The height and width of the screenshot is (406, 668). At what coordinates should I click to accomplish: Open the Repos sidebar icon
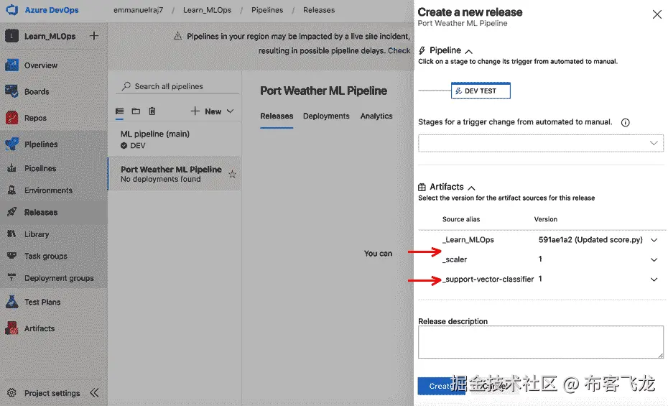click(12, 118)
